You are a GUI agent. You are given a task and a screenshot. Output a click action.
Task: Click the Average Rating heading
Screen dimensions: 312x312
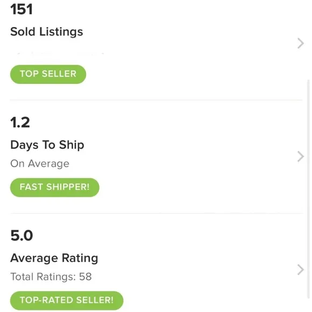[54, 258]
